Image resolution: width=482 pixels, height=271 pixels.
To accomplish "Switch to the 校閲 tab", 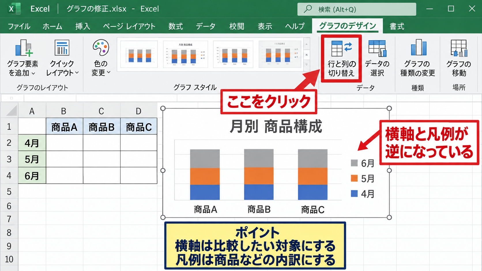I will pyautogui.click(x=237, y=26).
